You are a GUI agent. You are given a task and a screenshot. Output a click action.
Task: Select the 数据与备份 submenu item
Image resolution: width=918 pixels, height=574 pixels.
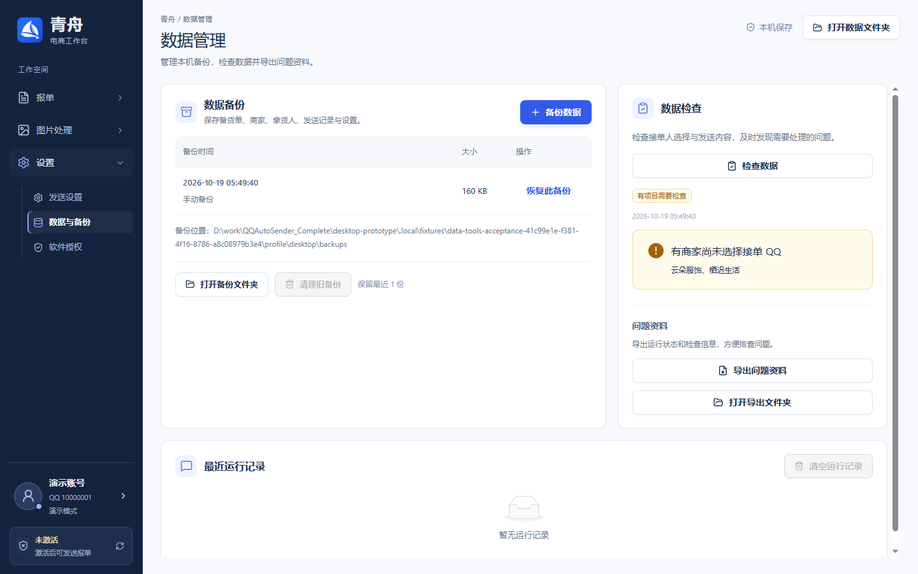pyautogui.click(x=80, y=223)
